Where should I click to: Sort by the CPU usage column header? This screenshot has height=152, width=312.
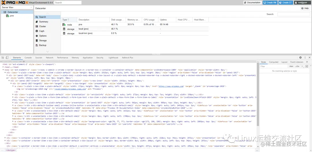coord(150,20)
